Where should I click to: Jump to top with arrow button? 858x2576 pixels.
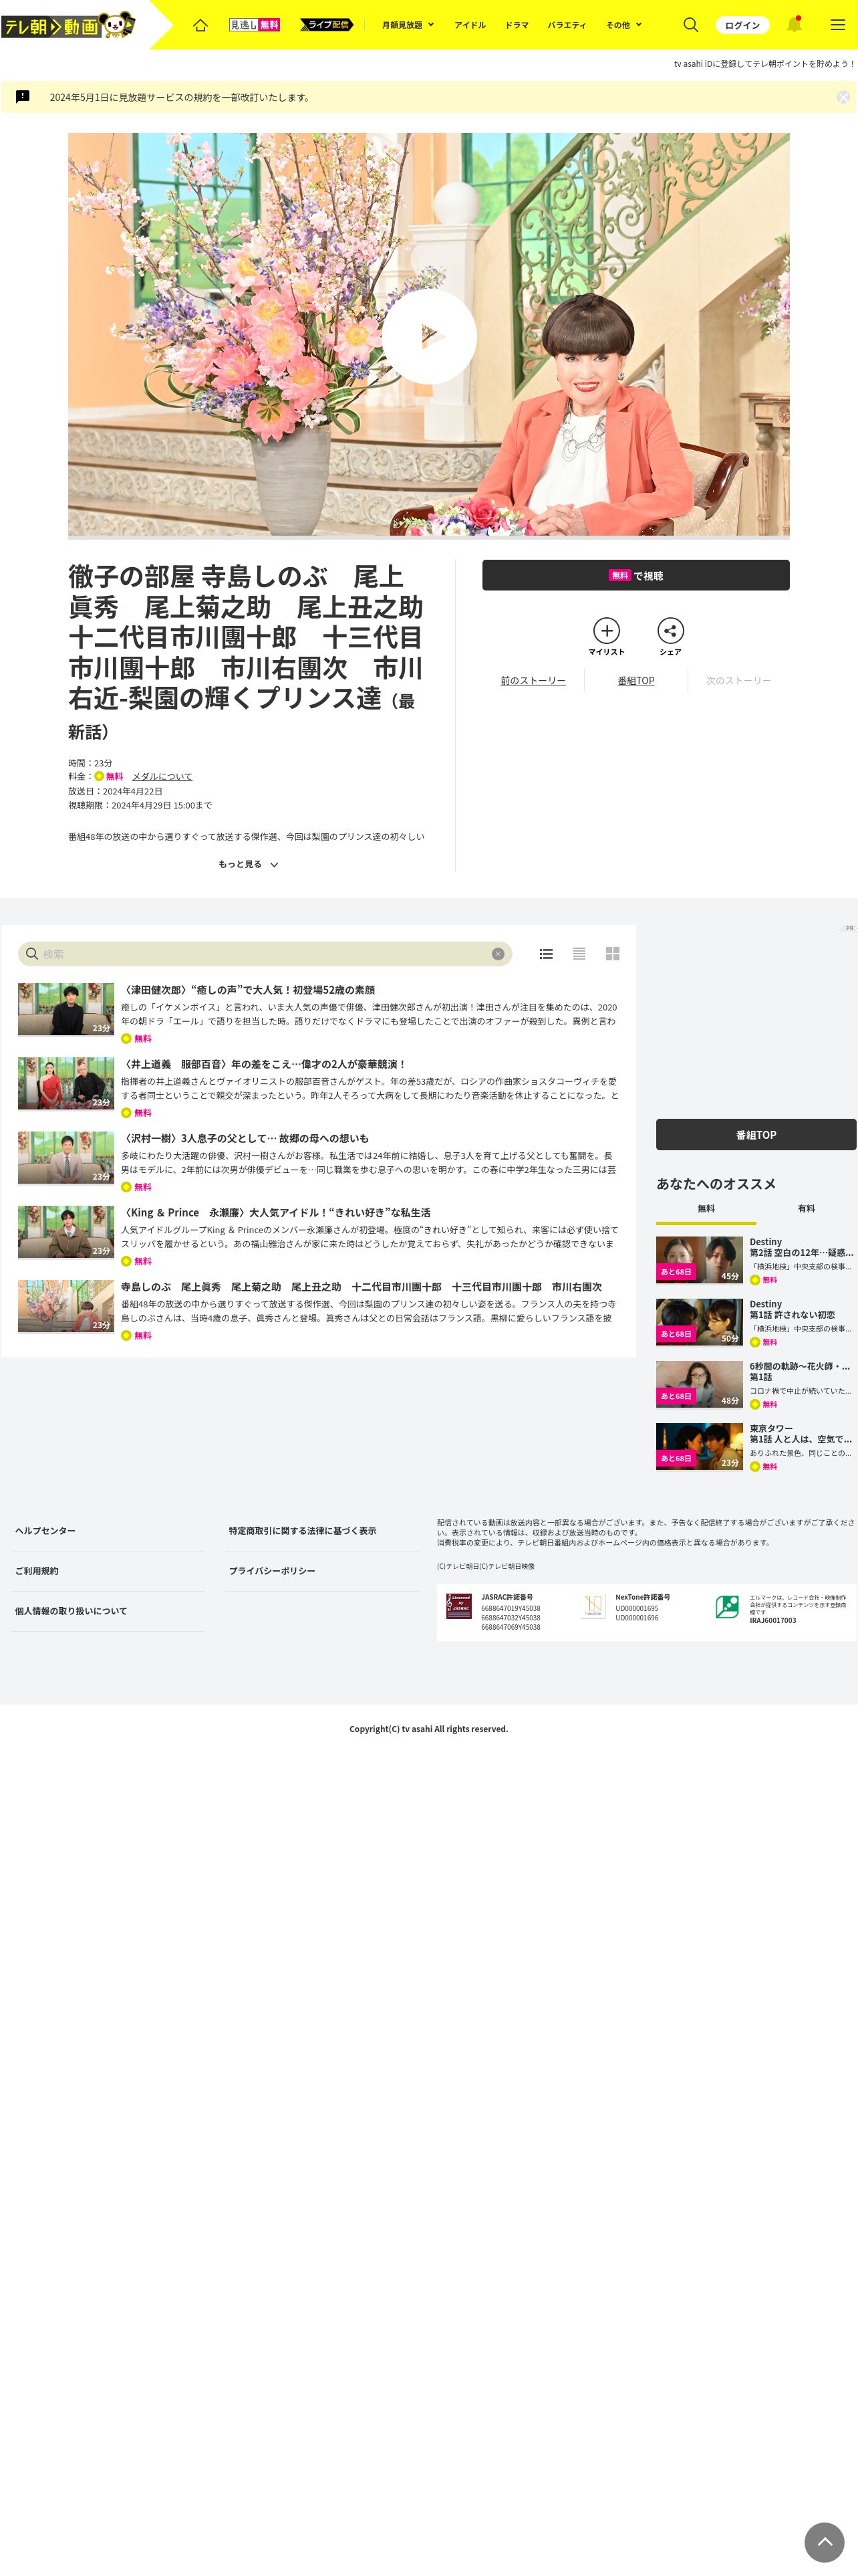(x=824, y=2541)
